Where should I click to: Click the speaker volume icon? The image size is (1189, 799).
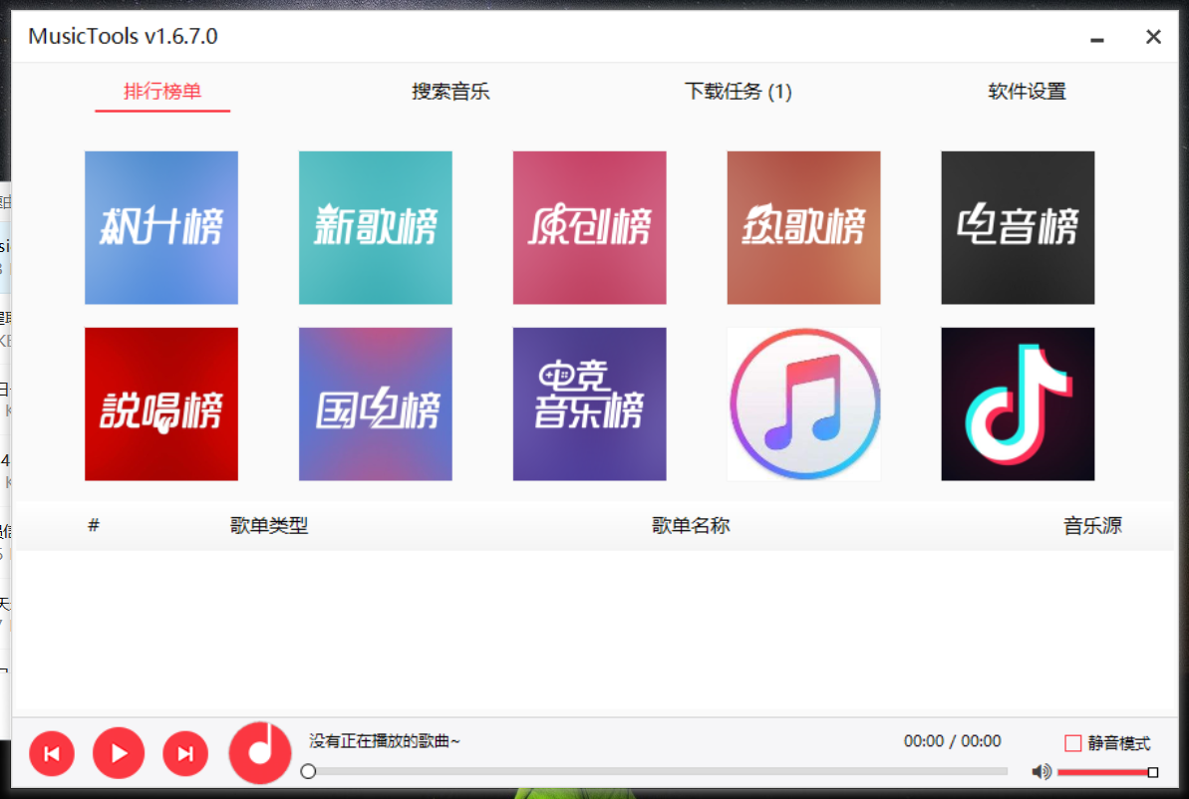point(1041,772)
